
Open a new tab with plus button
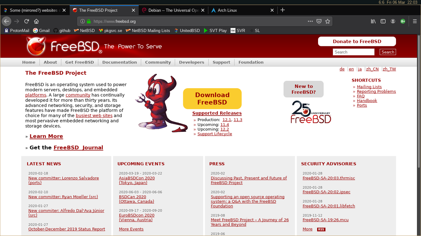coord(283,10)
